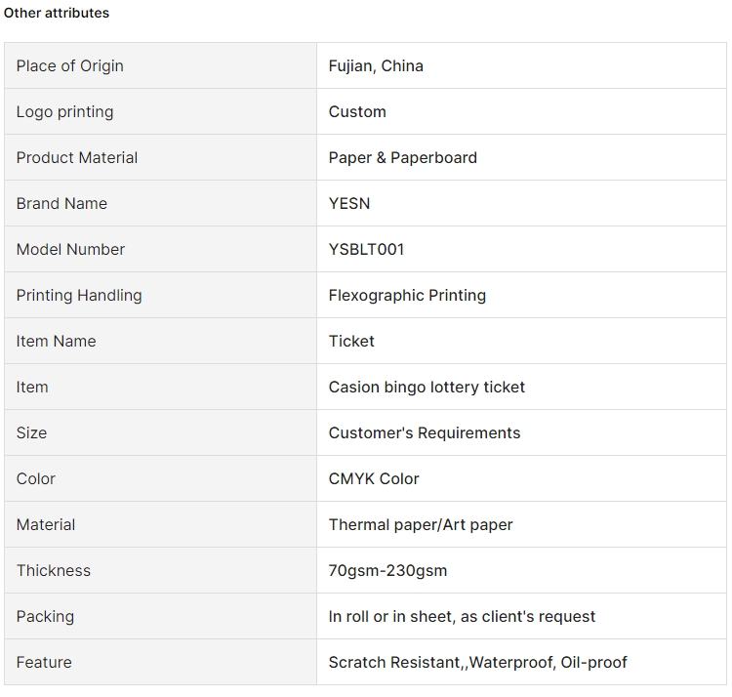The image size is (732, 697).
Task: Click the YESN brand value
Action: coord(349,203)
